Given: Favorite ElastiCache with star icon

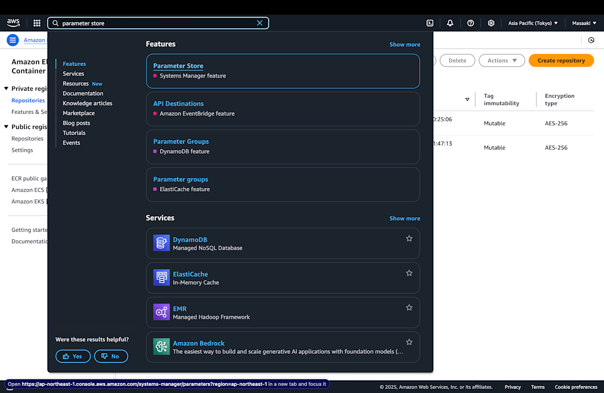Looking at the screenshot, I should click(x=409, y=273).
